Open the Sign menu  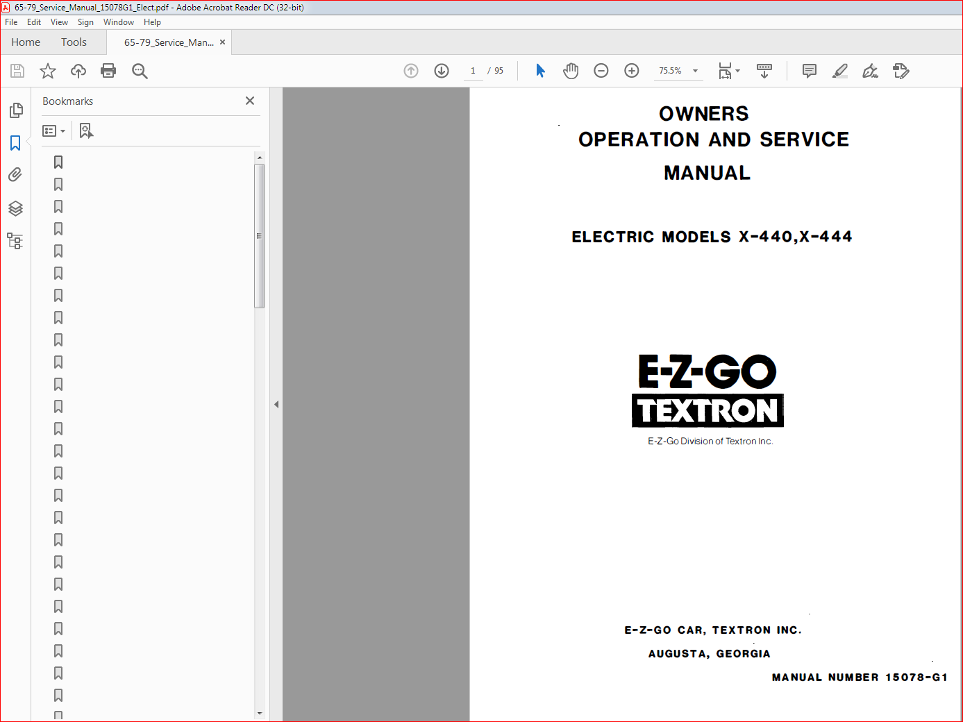[x=85, y=22]
